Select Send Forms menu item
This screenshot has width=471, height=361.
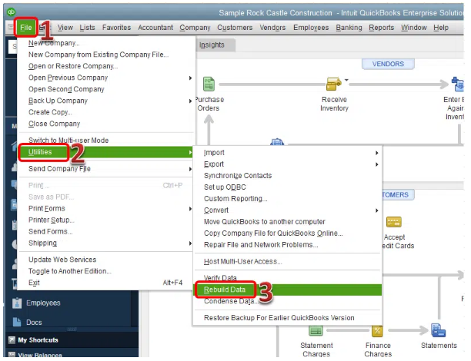coord(106,232)
